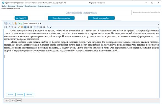Open the Операции menu

coord(11,6)
